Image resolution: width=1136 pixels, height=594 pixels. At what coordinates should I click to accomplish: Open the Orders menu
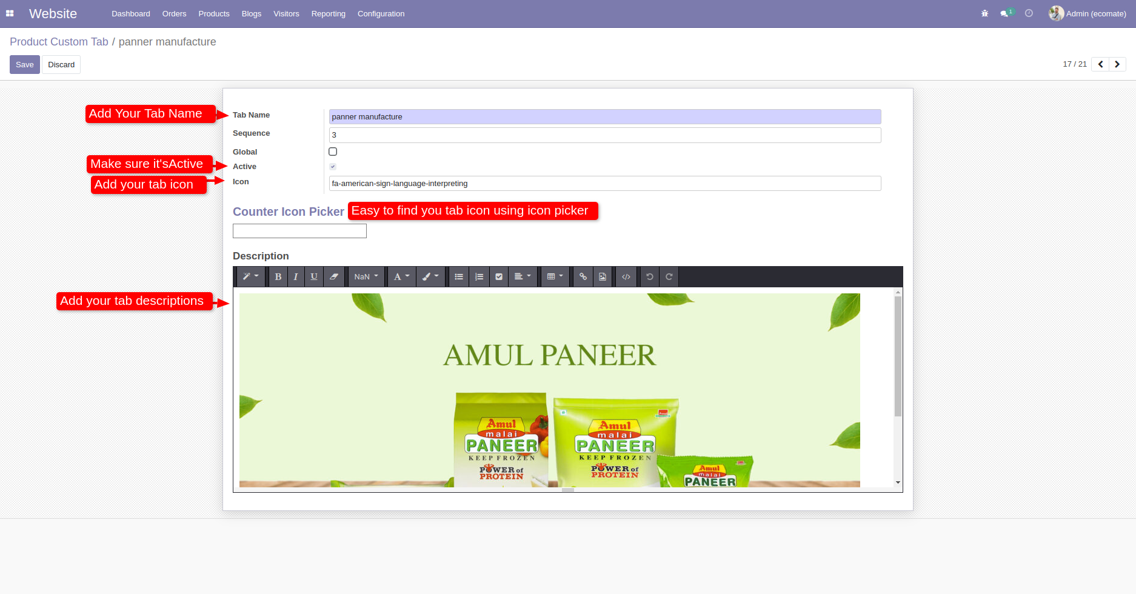tap(174, 13)
